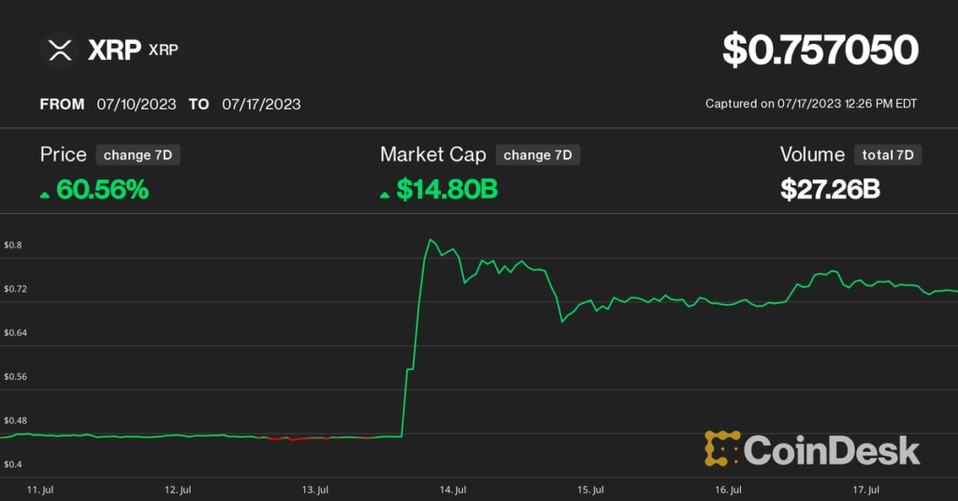Viewport: 958px width, 501px height.
Task: Click the 16. Jul axis label
Action: [x=728, y=490]
